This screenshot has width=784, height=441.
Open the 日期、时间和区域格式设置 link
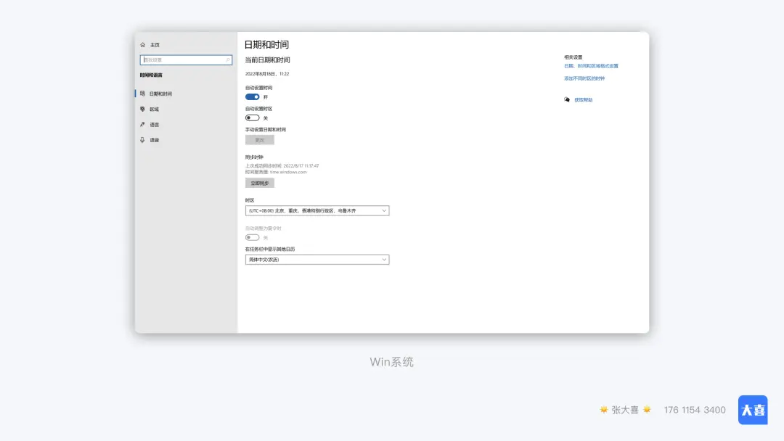tap(591, 66)
